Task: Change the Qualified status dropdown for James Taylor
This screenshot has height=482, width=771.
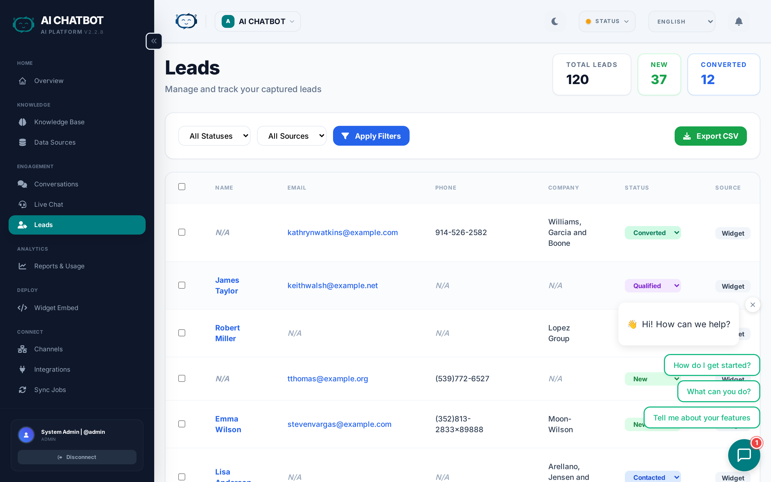Action: pyautogui.click(x=652, y=285)
